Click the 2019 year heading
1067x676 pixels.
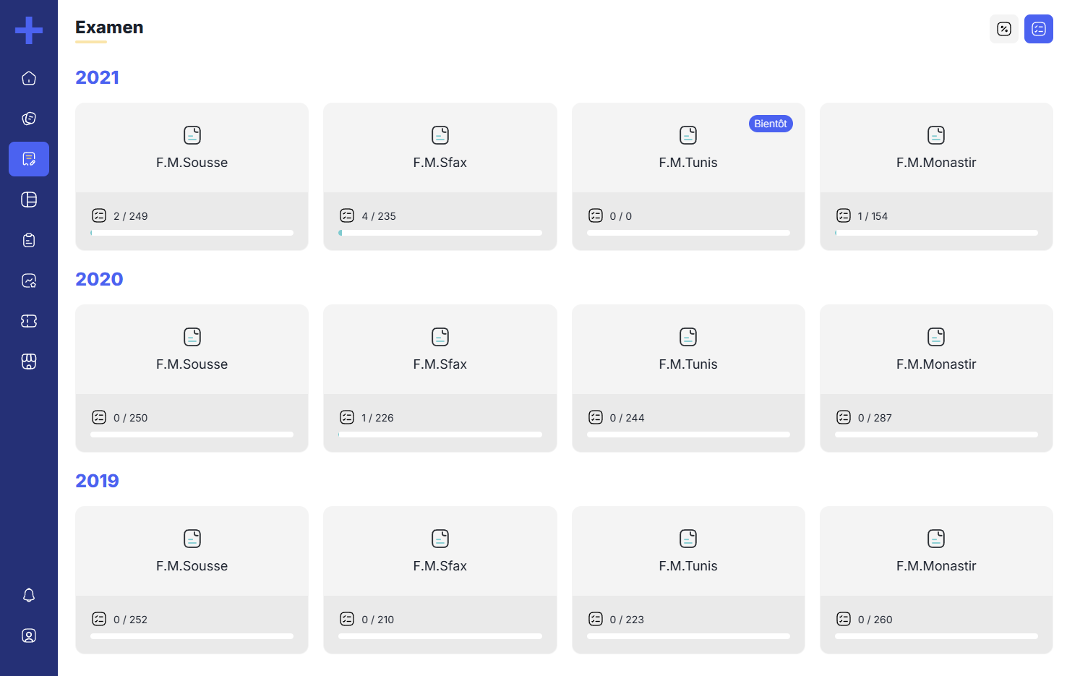[x=97, y=481]
